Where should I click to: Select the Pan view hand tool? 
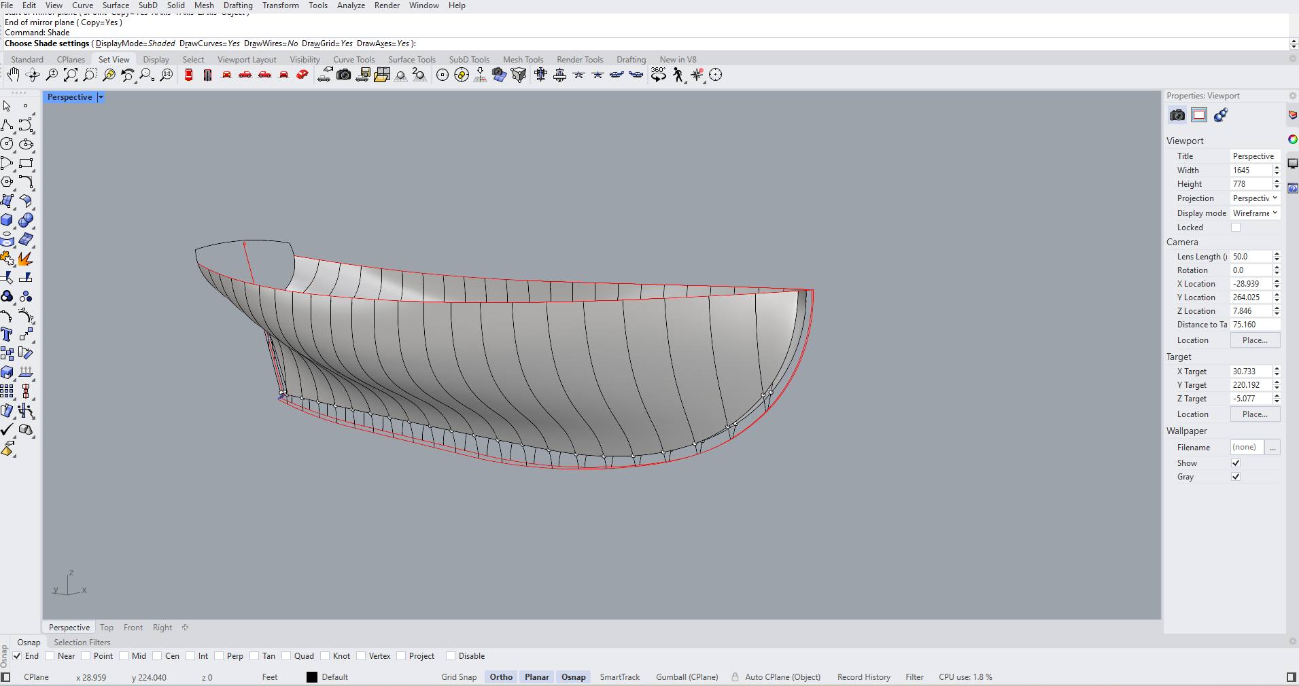[x=13, y=75]
